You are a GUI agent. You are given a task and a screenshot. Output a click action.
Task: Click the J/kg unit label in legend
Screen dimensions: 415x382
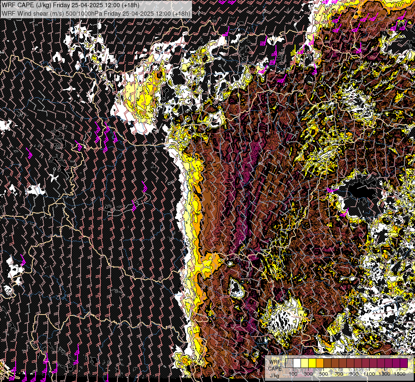coord(274,375)
